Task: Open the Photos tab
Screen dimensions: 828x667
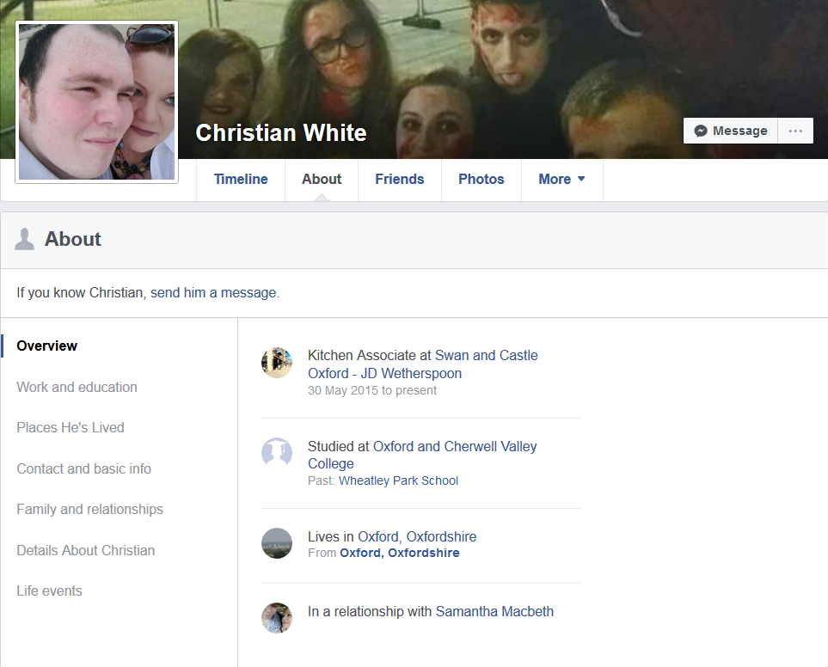Action: click(x=481, y=180)
